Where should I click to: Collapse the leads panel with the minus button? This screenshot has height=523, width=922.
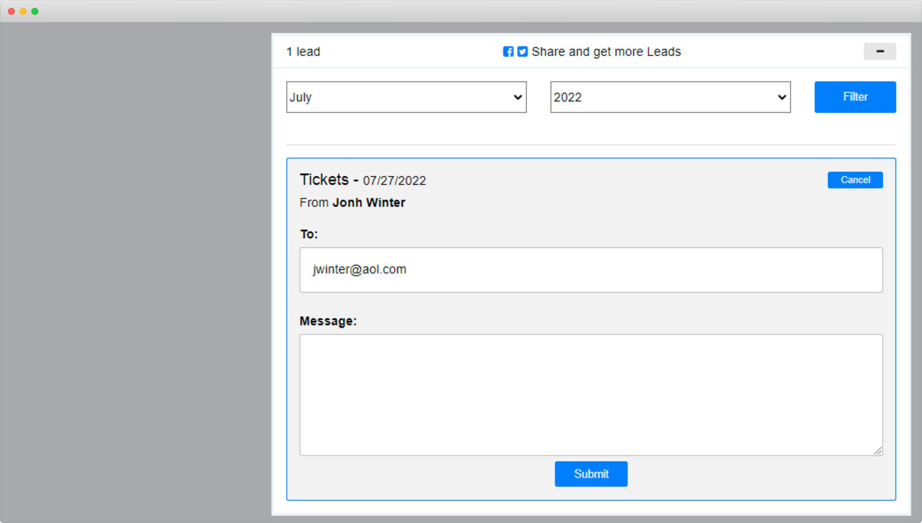(x=880, y=51)
